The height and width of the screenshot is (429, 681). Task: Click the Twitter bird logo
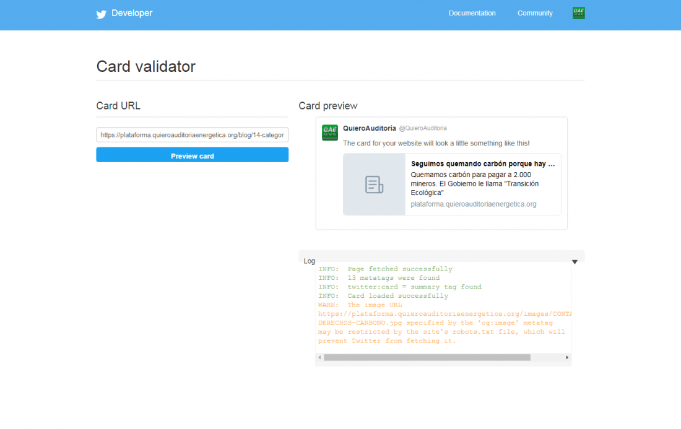101,14
